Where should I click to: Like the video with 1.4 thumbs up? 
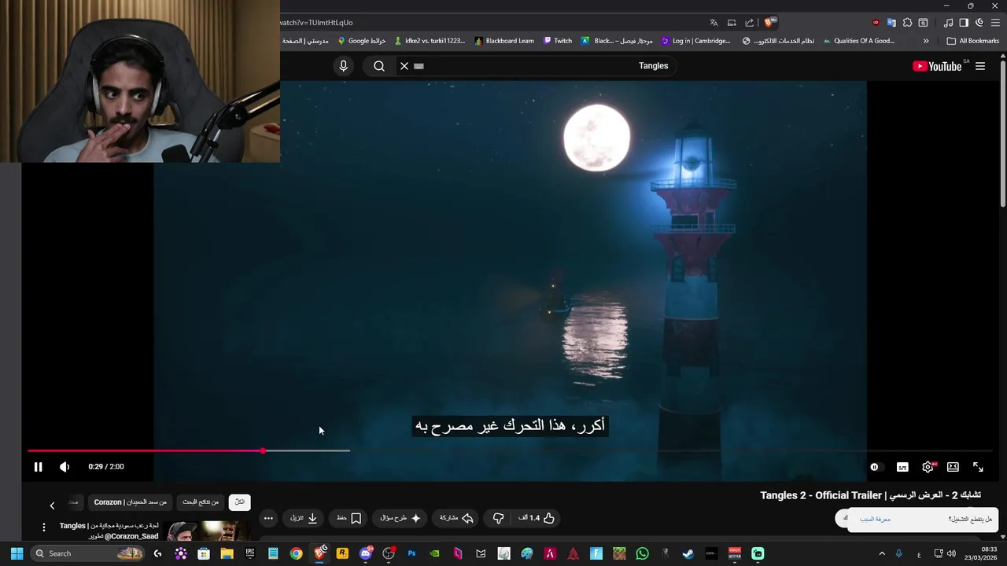point(537,518)
